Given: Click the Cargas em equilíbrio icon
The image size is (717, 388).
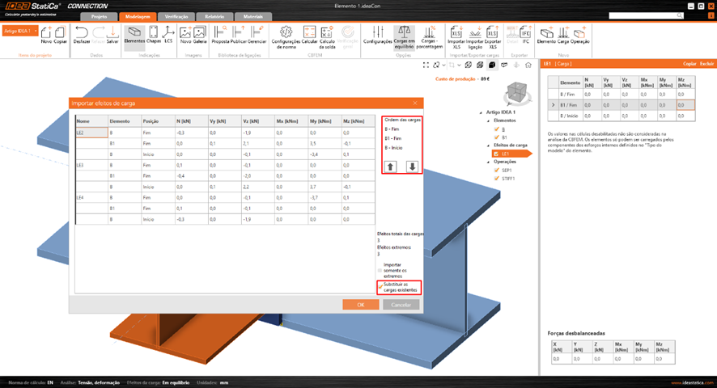Looking at the screenshot, I should point(404,36).
